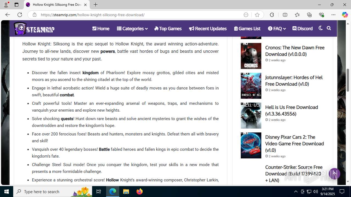Open Microsoft Edge from the taskbar
The image size is (351, 197).
(x=113, y=192)
